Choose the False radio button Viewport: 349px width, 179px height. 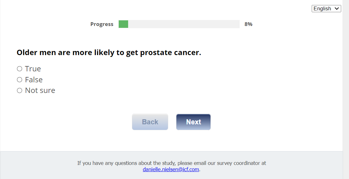click(19, 80)
